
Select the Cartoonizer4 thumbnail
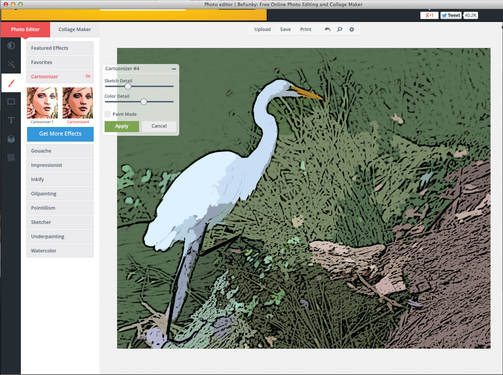tap(78, 103)
